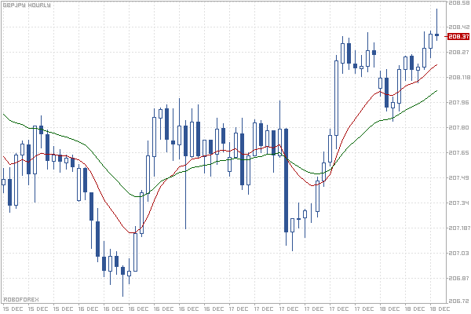Click the 207.187 price axis label
The height and width of the screenshot is (314, 471).
(458, 228)
